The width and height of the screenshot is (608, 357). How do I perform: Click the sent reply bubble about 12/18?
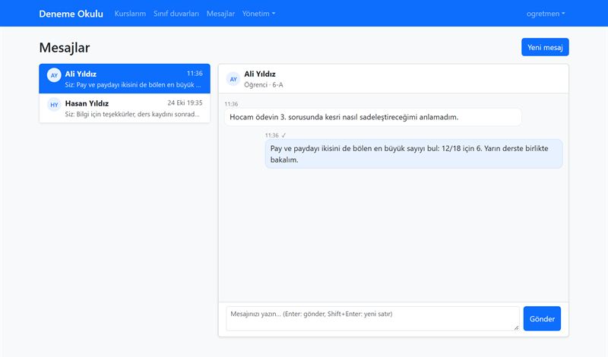[413, 154]
